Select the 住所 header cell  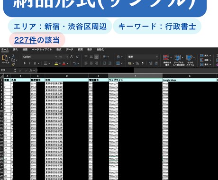tap(67, 80)
